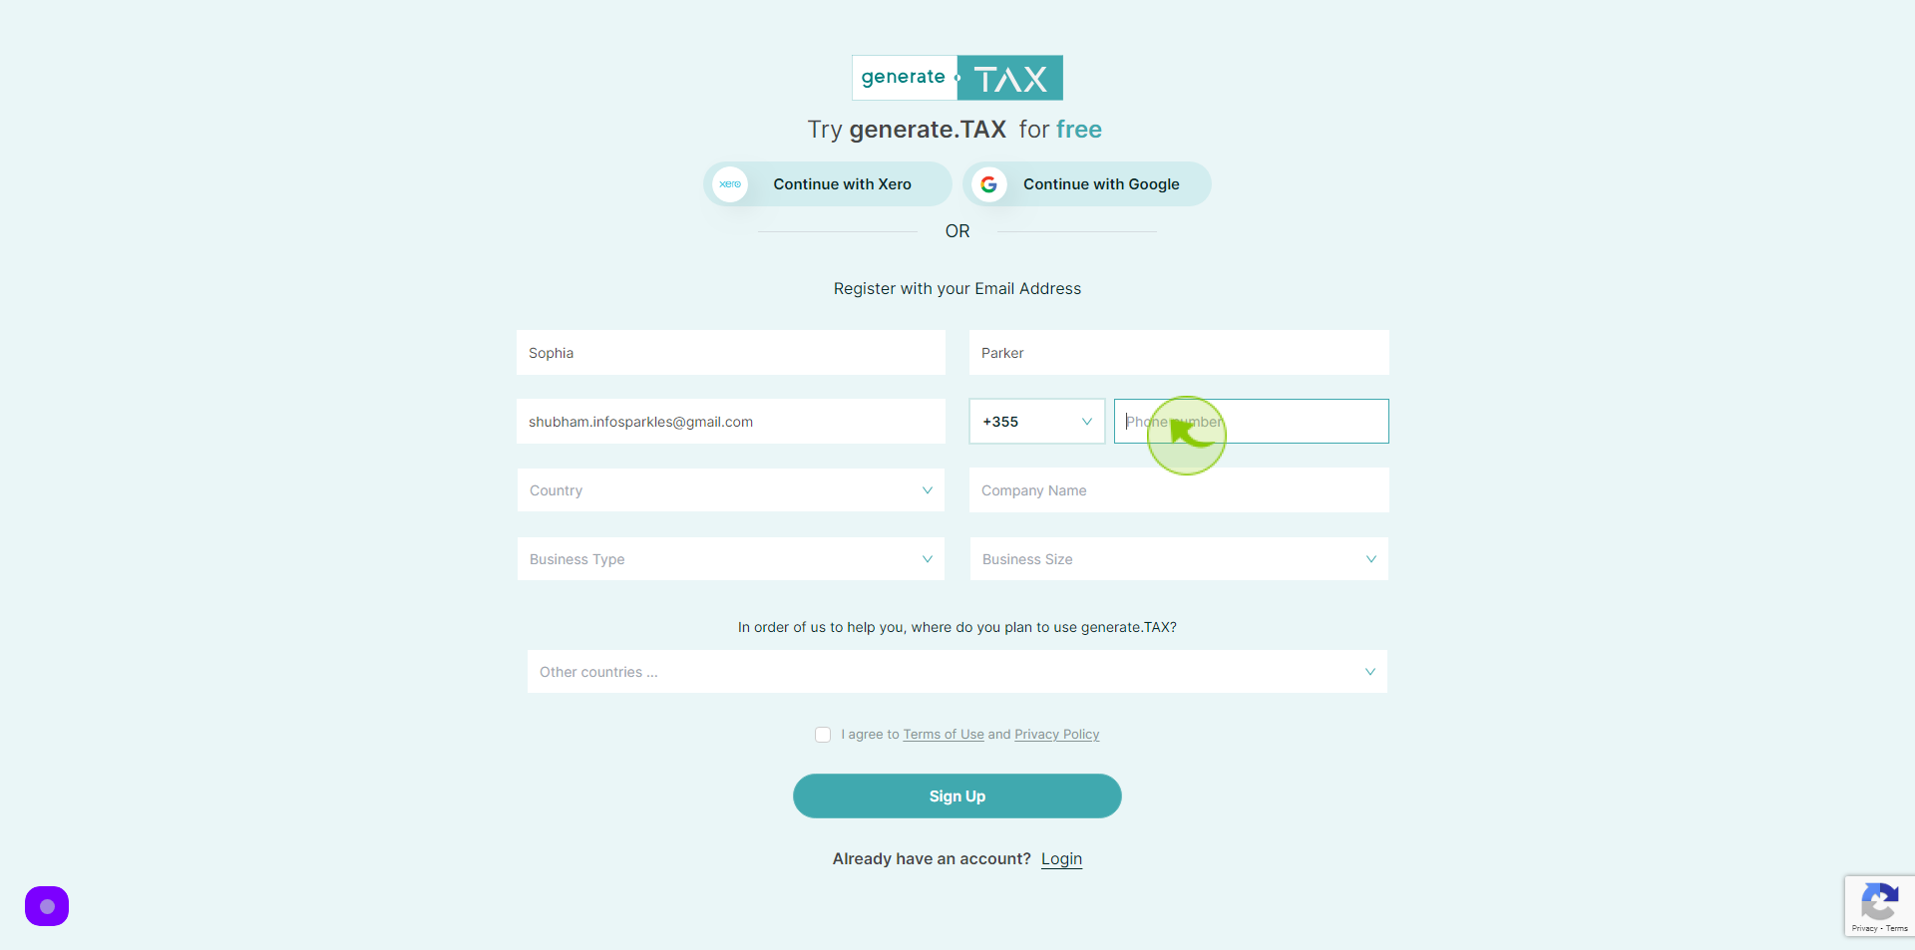Open the purple chat widget bubble
The image size is (1915, 950).
(47, 906)
